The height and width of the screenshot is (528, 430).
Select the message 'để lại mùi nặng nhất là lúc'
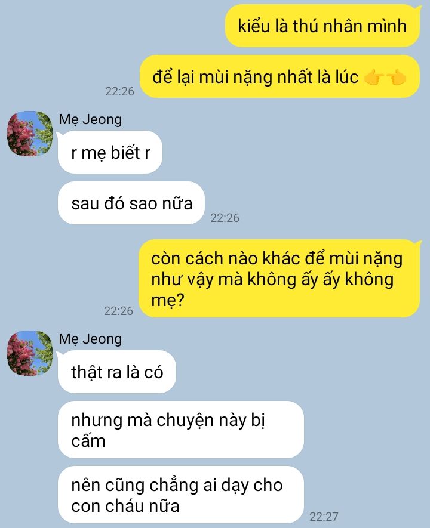(279, 76)
